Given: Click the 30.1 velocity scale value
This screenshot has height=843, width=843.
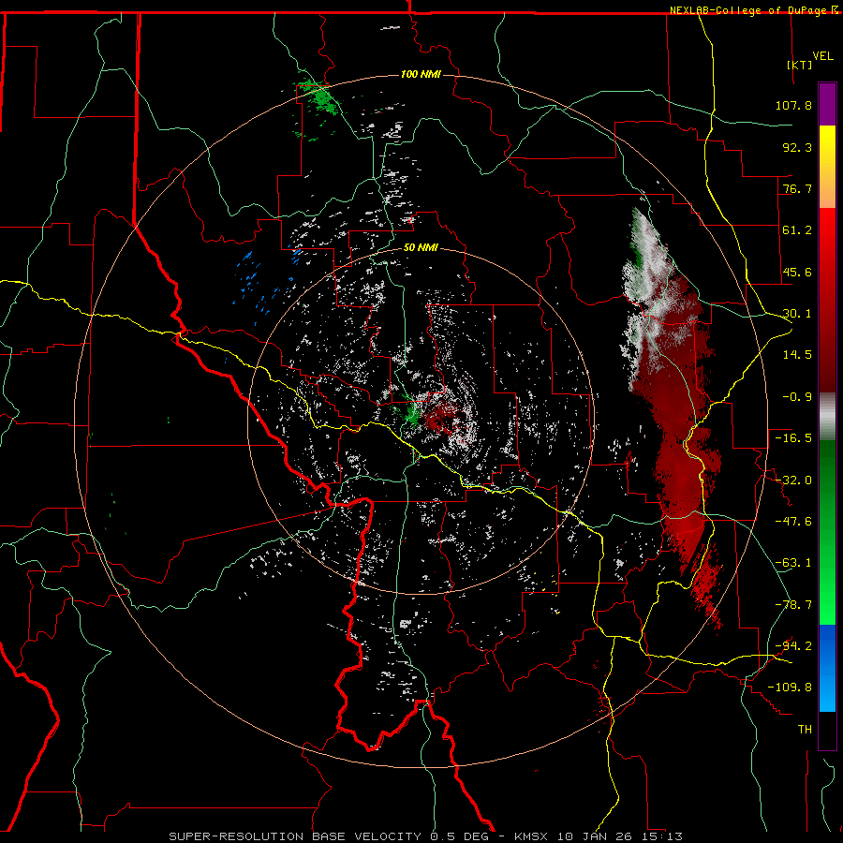Looking at the screenshot, I should tap(797, 314).
